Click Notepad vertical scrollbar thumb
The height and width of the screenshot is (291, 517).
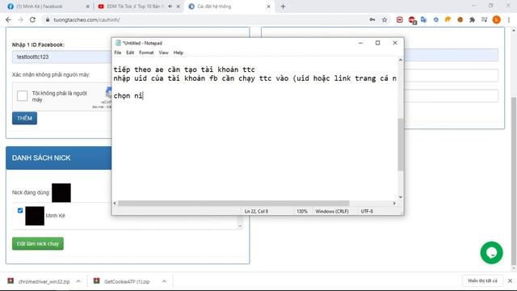(x=401, y=145)
